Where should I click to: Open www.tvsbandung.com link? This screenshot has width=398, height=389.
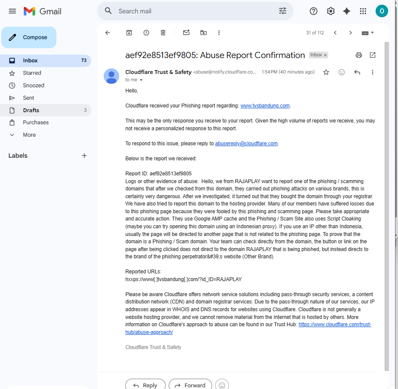(265, 106)
